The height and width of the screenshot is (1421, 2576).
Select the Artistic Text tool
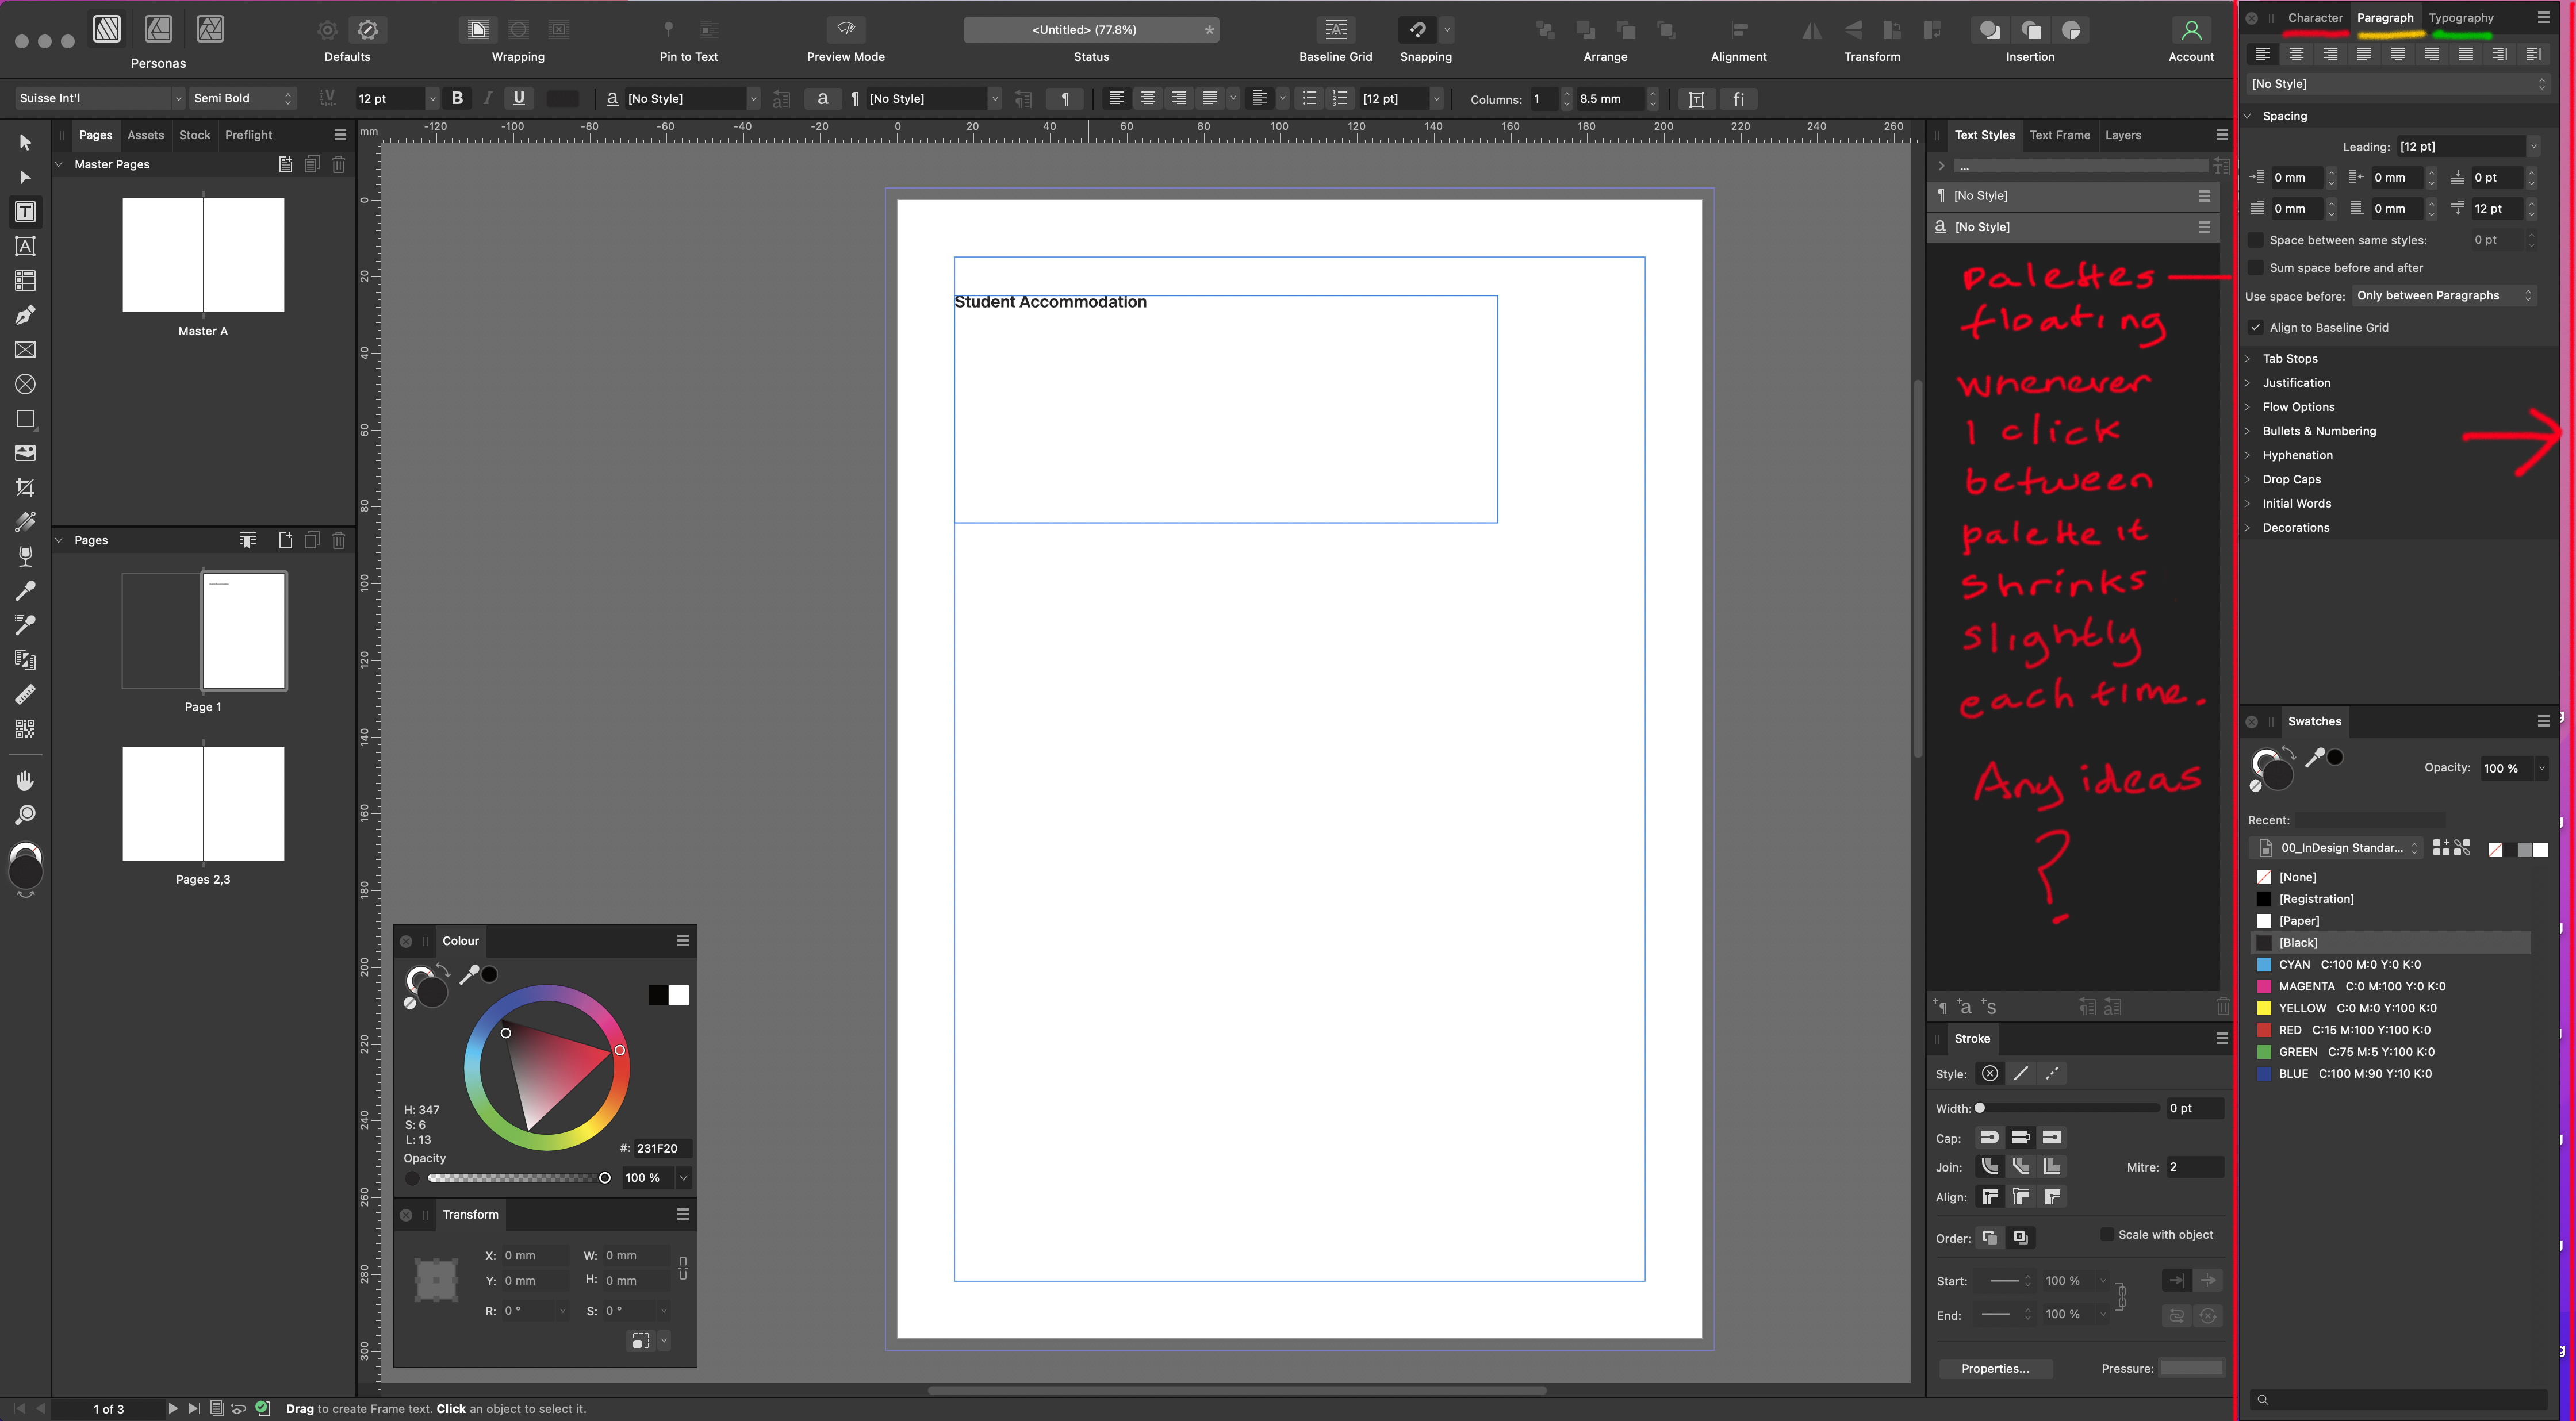pyautogui.click(x=25, y=246)
